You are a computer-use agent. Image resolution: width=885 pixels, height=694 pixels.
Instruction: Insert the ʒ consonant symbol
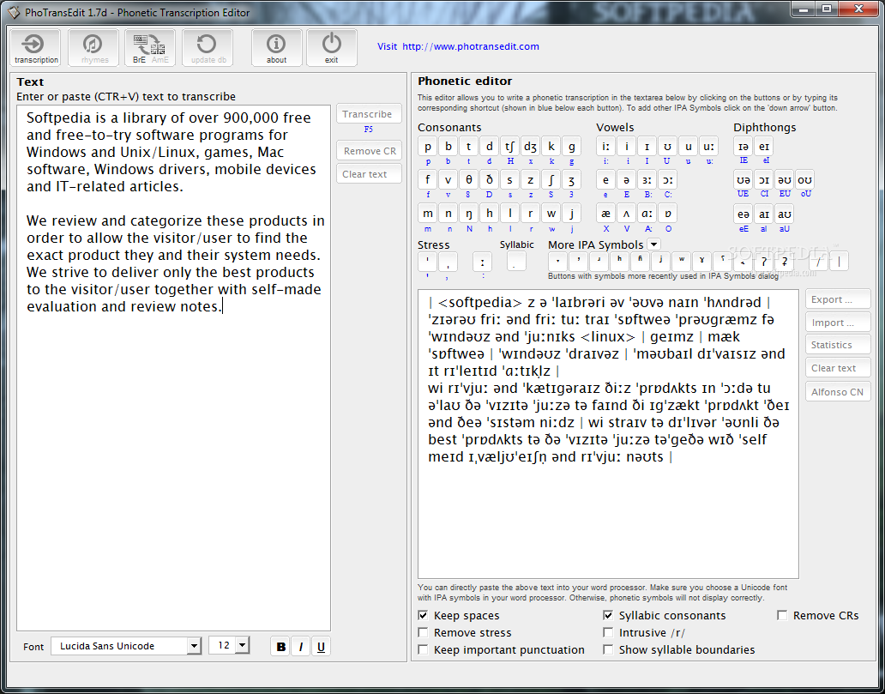pyautogui.click(x=571, y=180)
